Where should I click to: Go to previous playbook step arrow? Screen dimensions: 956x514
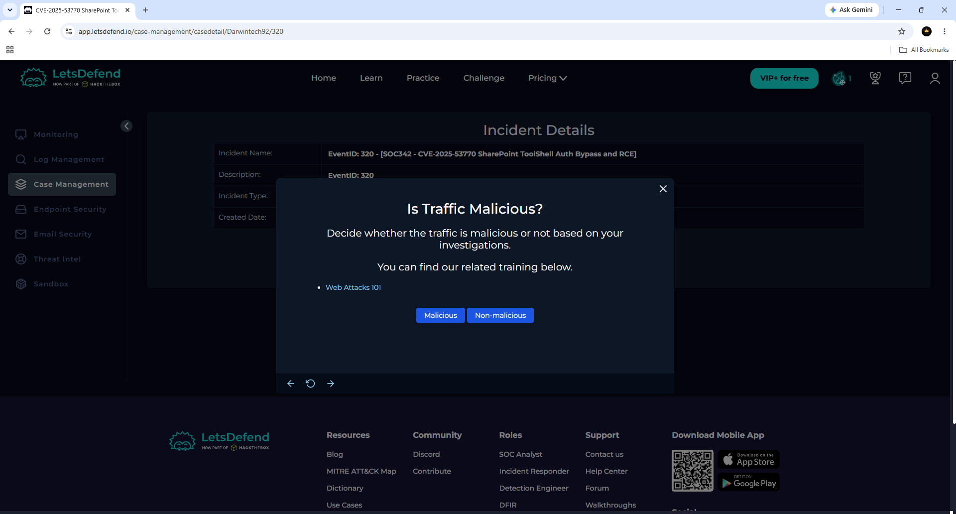coord(291,384)
